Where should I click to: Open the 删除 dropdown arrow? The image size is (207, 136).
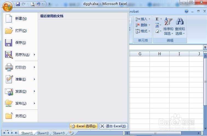(x=149, y=25)
